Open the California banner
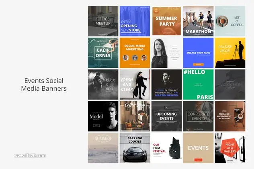The width and height of the screenshot is (254, 169). click(103, 53)
